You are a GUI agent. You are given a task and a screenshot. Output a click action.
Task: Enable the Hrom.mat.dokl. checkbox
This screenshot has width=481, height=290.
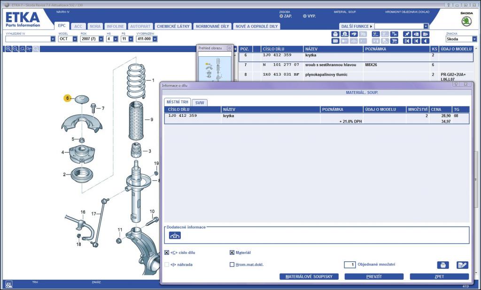click(232, 265)
